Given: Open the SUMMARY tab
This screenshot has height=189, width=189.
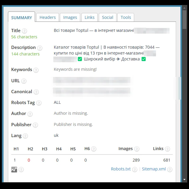Looking at the screenshot, I should [x=22, y=17].
